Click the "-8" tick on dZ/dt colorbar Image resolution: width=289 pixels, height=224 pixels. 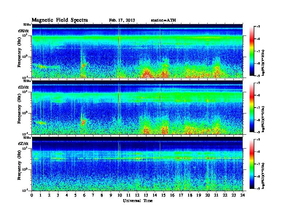(x=258, y=176)
